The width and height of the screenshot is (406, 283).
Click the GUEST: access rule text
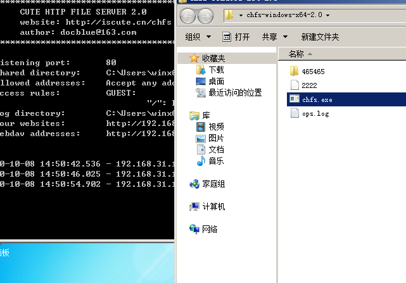pyautogui.click(x=121, y=93)
